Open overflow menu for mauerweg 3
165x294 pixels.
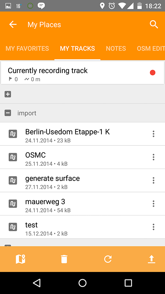coord(153,204)
